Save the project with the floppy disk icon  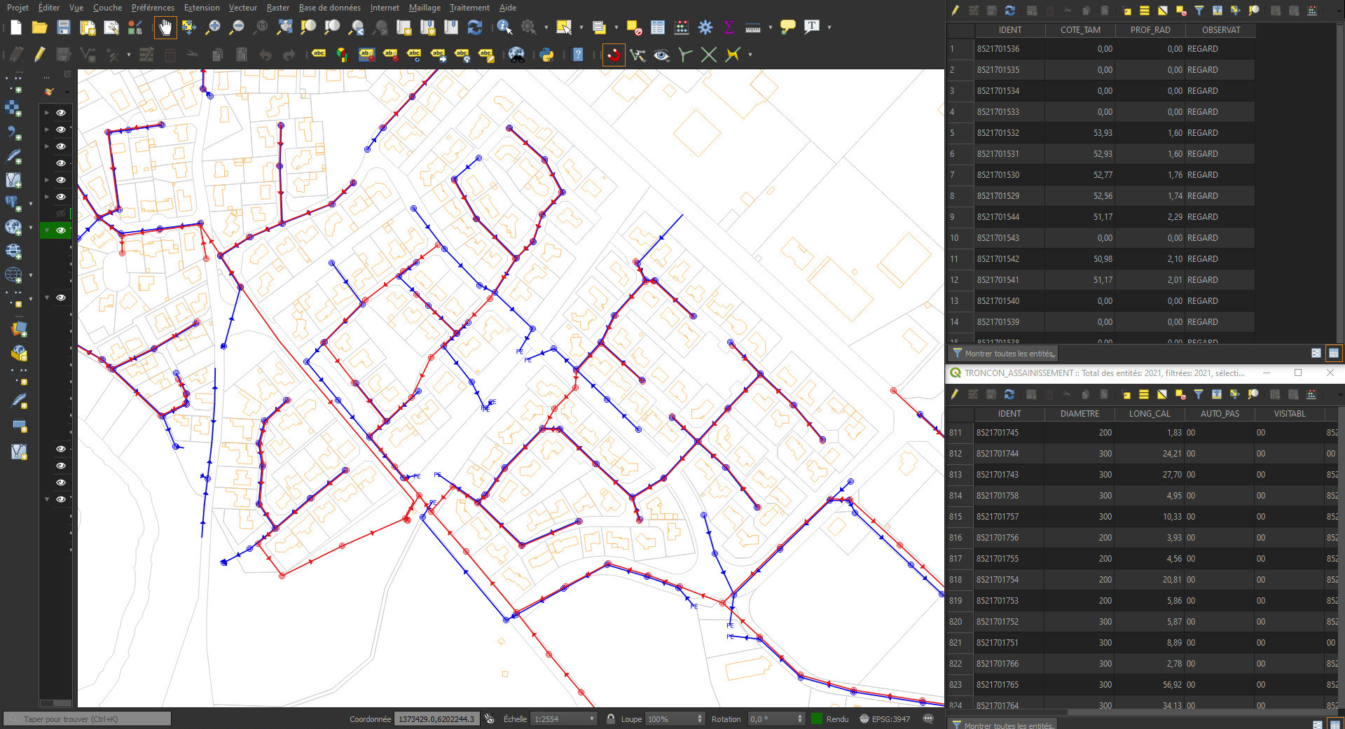pyautogui.click(x=64, y=27)
